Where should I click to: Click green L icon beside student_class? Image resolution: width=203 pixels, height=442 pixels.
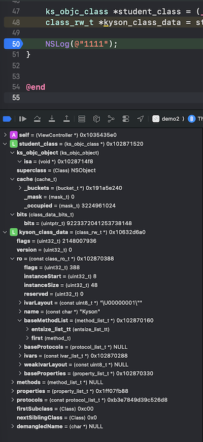[14, 144]
